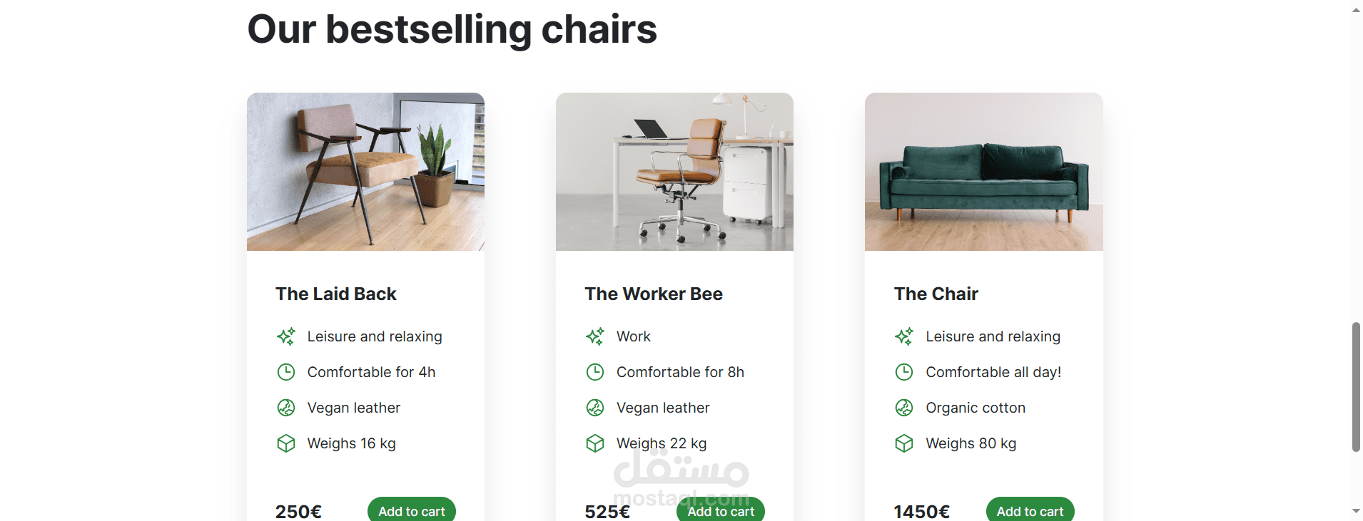Add The Chair to cart

point(1030,510)
